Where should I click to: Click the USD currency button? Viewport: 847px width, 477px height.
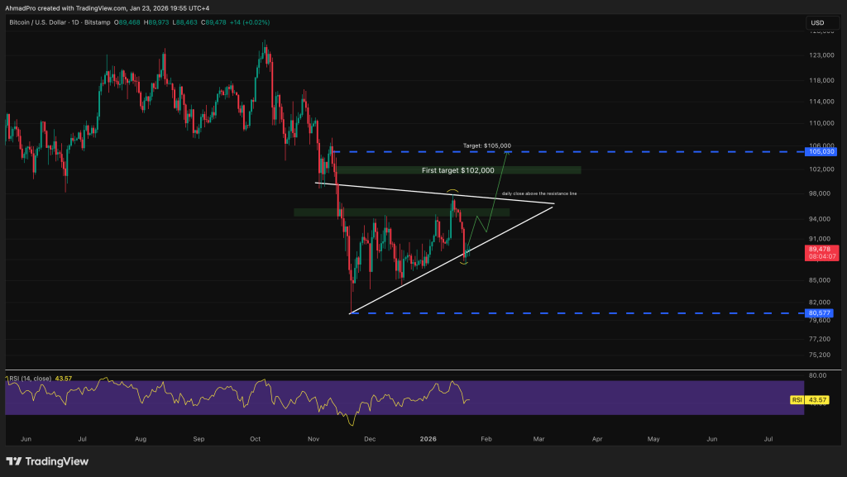[x=817, y=22]
